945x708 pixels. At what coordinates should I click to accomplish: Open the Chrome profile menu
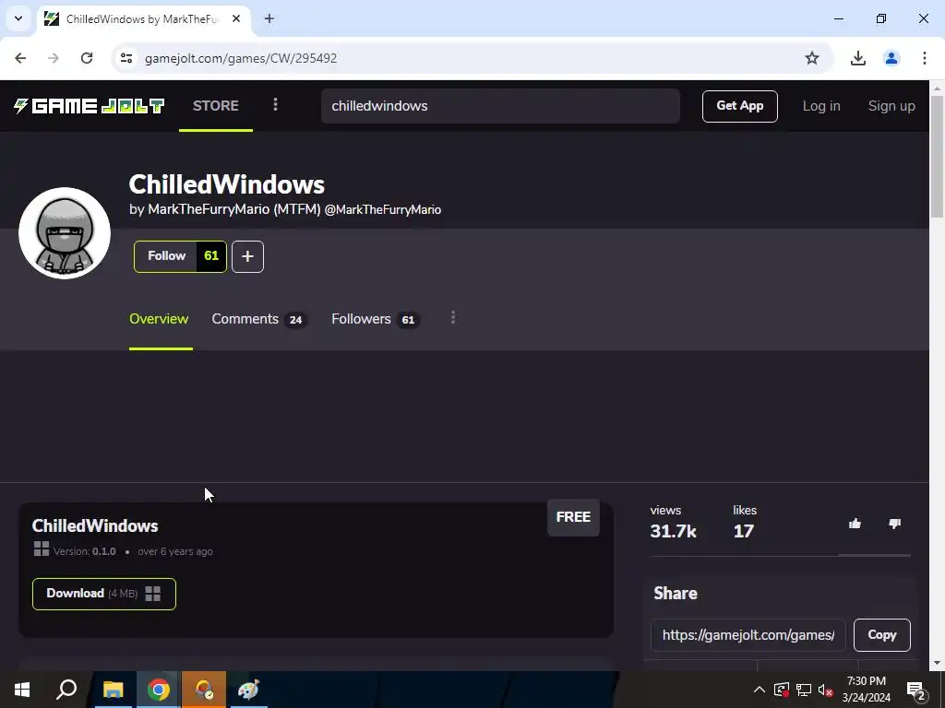pos(891,58)
